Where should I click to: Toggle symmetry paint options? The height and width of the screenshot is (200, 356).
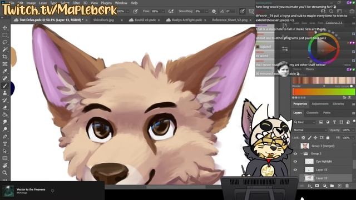251,11
